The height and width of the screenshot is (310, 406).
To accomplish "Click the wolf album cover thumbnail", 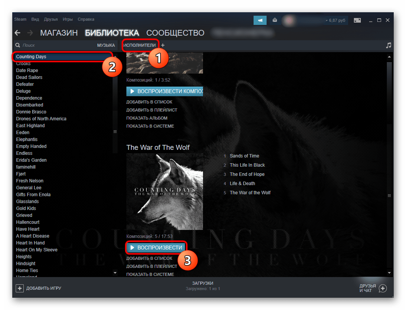I will [x=165, y=191].
